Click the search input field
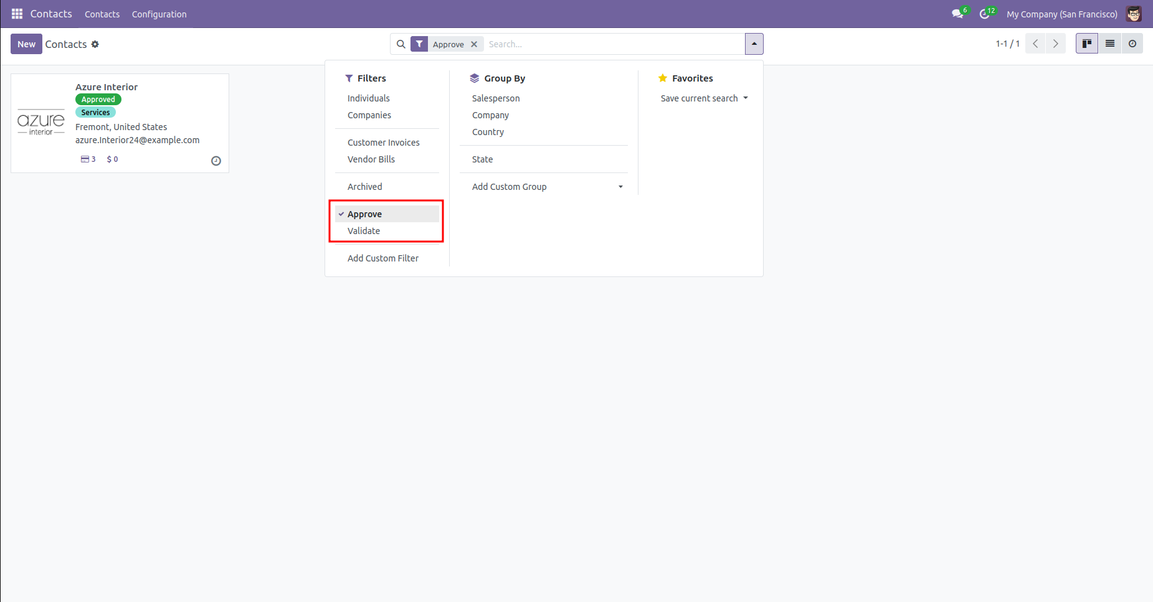The width and height of the screenshot is (1153, 602). click(614, 44)
